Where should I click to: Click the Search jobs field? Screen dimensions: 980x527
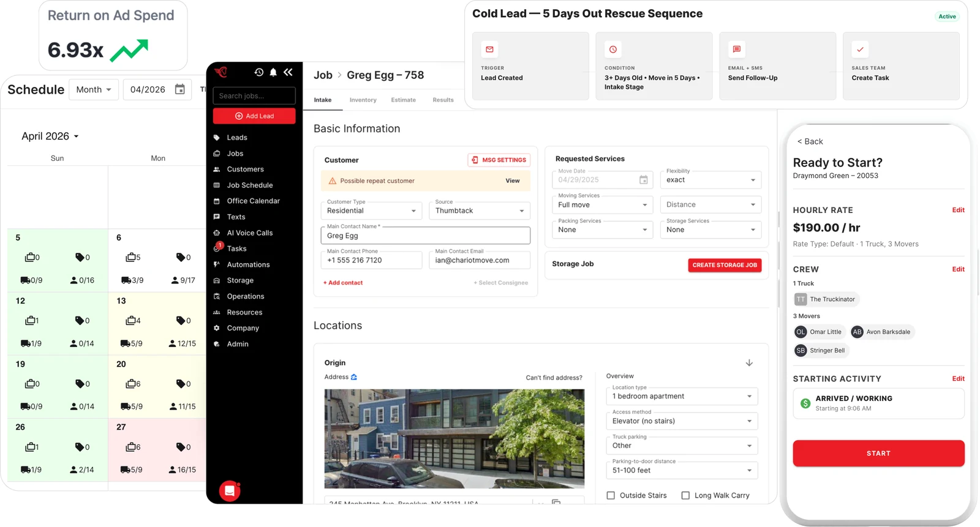[x=254, y=95]
